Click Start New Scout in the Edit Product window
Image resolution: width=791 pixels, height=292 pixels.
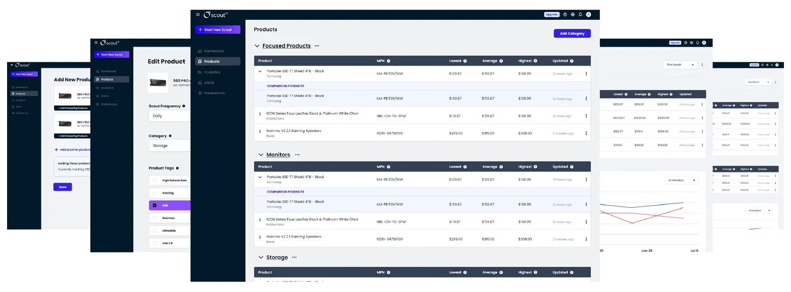(x=112, y=55)
